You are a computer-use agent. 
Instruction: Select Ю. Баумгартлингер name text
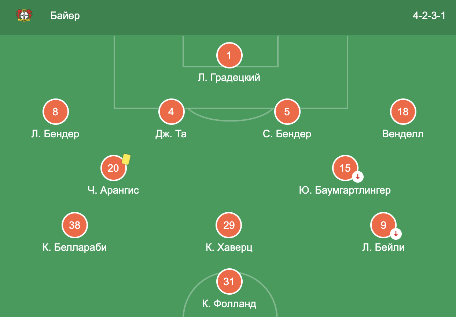point(345,191)
